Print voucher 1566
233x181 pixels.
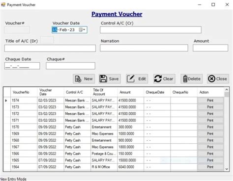[210, 154]
